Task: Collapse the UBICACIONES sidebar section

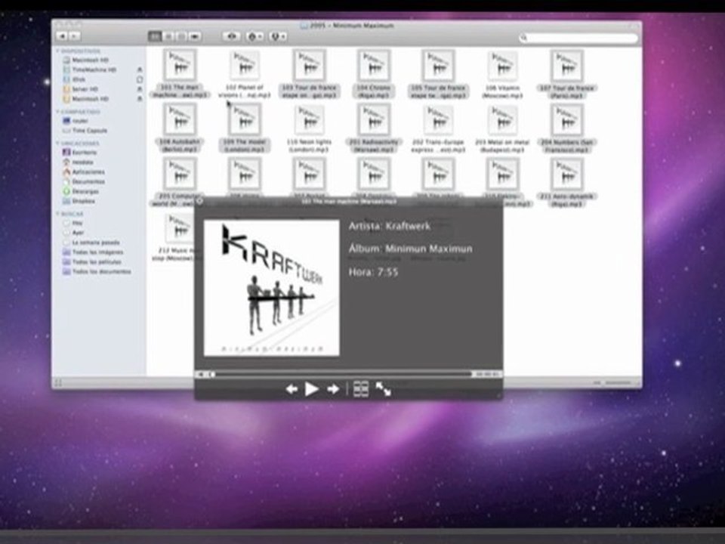Action: tap(58, 144)
